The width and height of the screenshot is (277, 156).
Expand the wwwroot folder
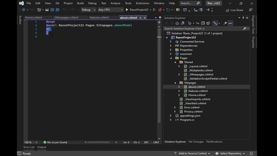[x=171, y=54]
